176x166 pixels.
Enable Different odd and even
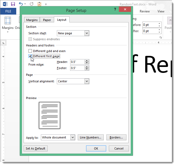click(x=30, y=51)
